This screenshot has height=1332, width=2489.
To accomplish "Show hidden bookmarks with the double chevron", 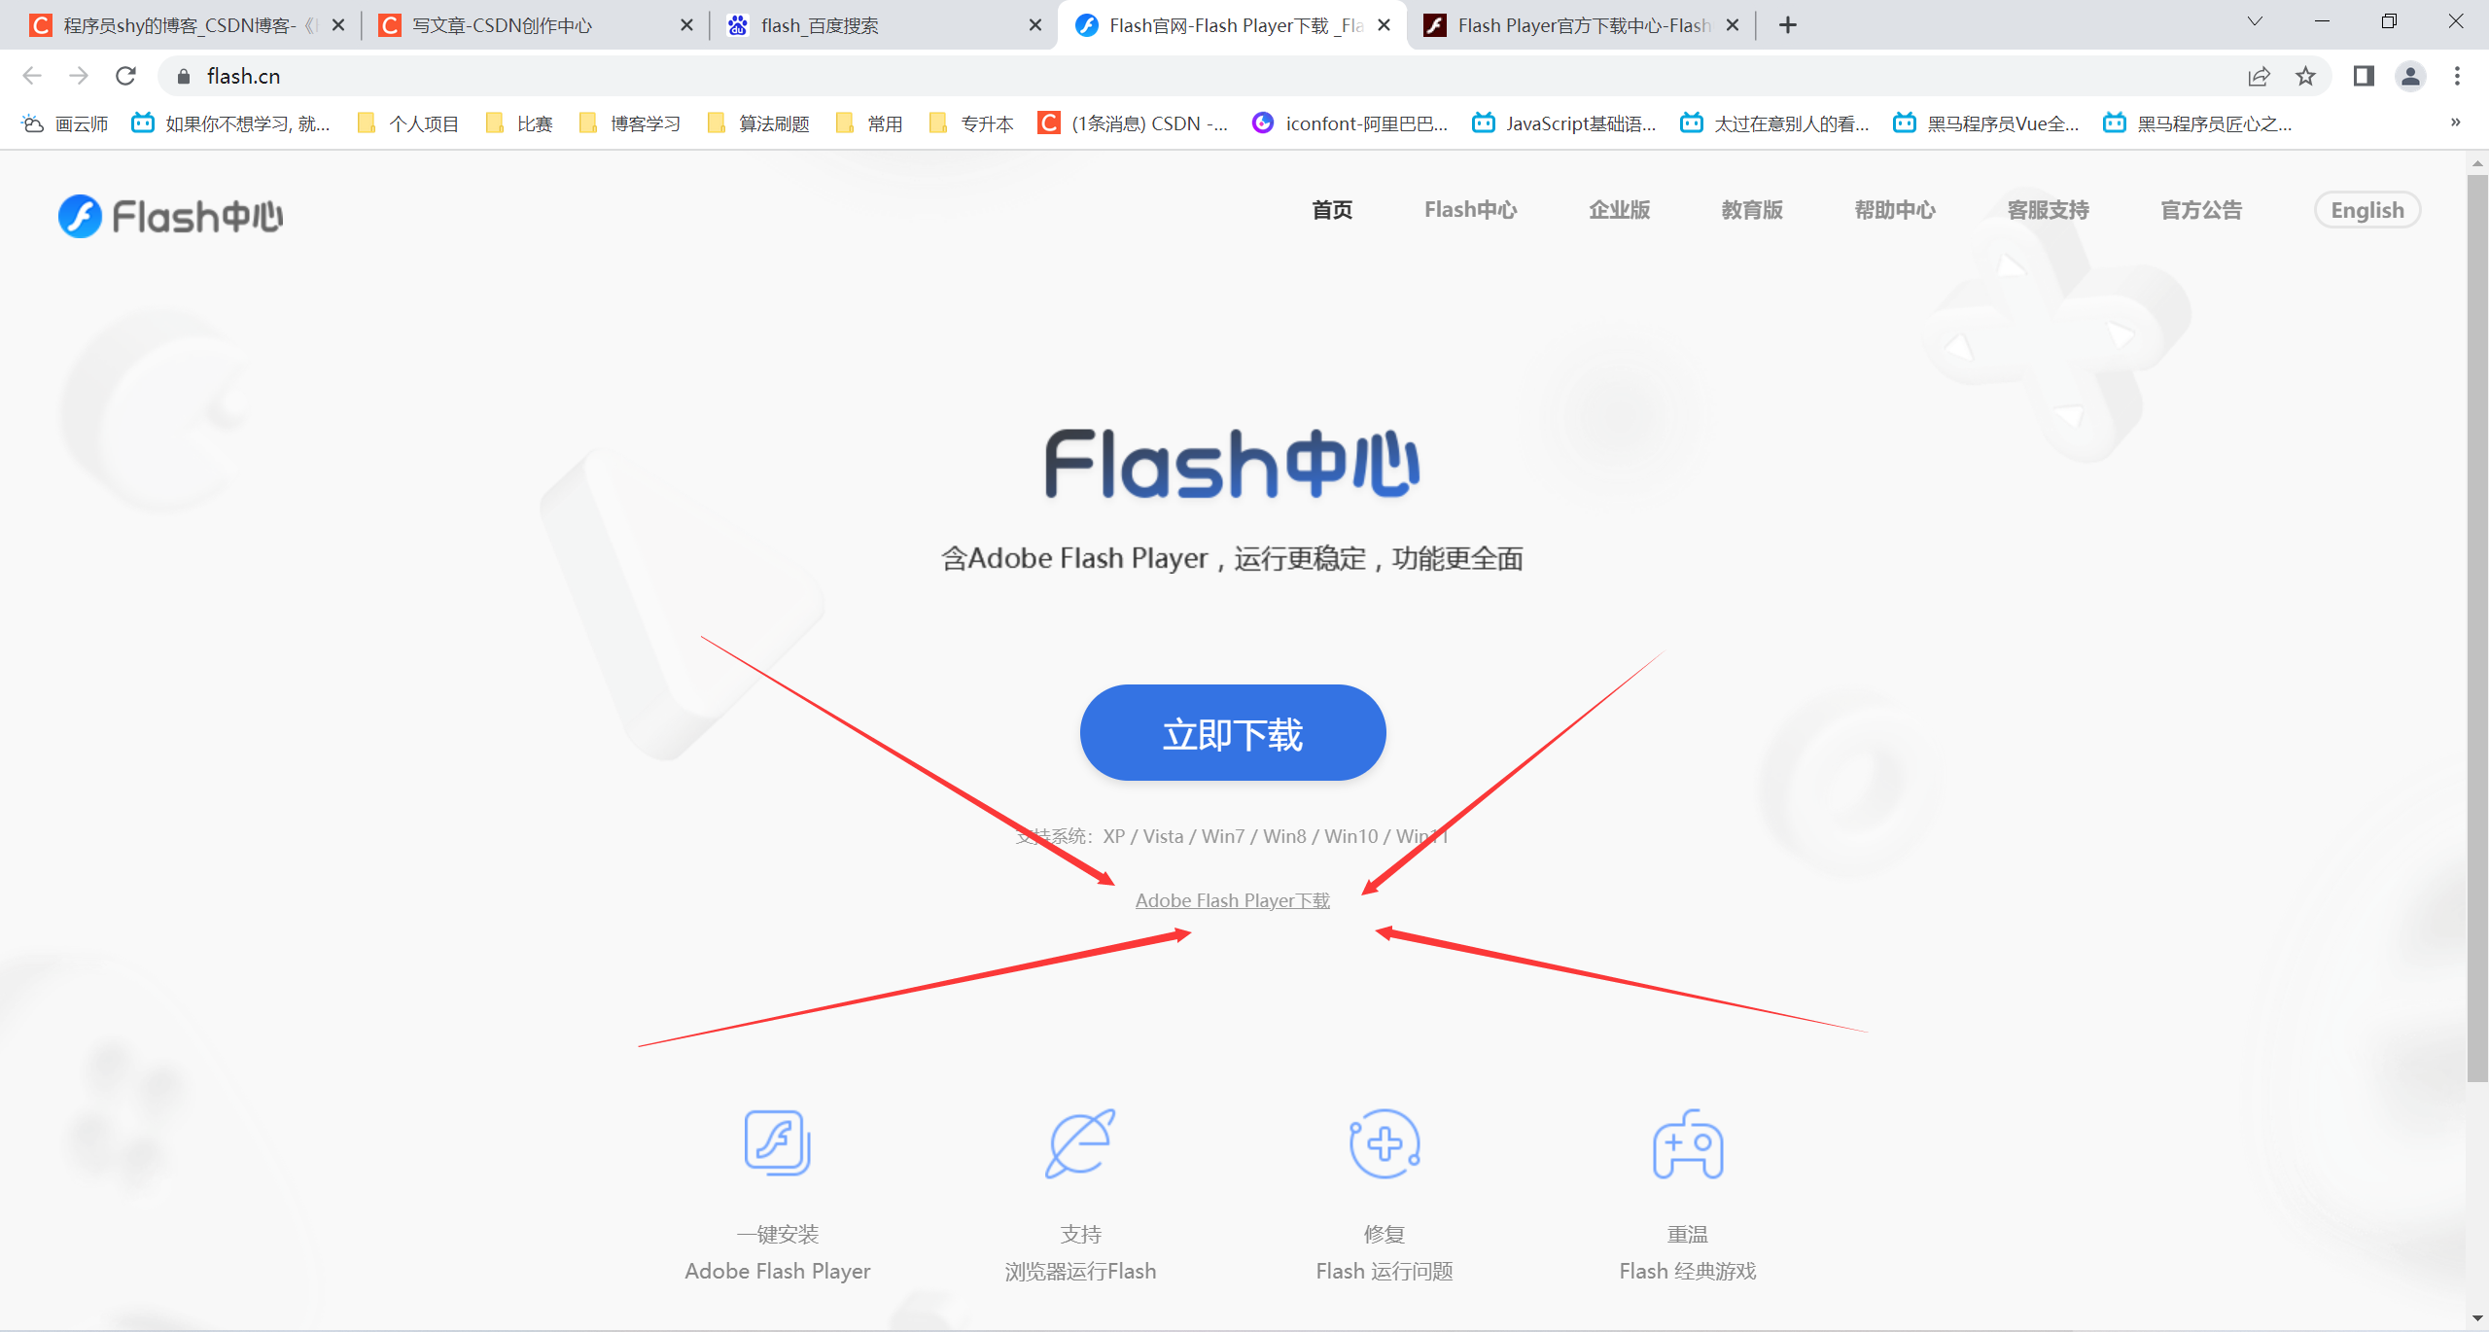I will (x=2455, y=123).
